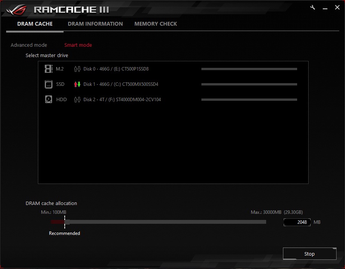This screenshot has height=269, width=345.
Task: Switch to the DRAM CACHE tab
Action: point(35,24)
